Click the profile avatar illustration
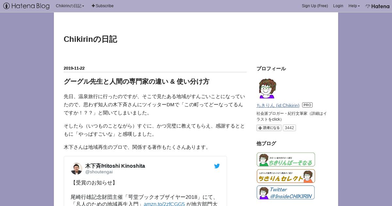 click(268, 88)
